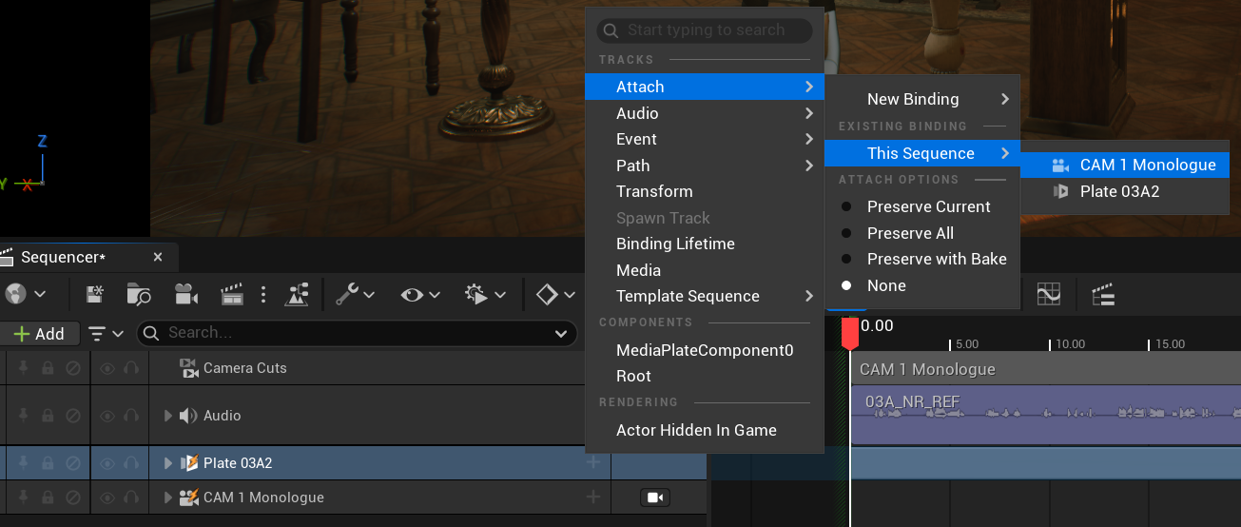Click the green Add button
This screenshot has height=527, width=1241.
coord(39,333)
